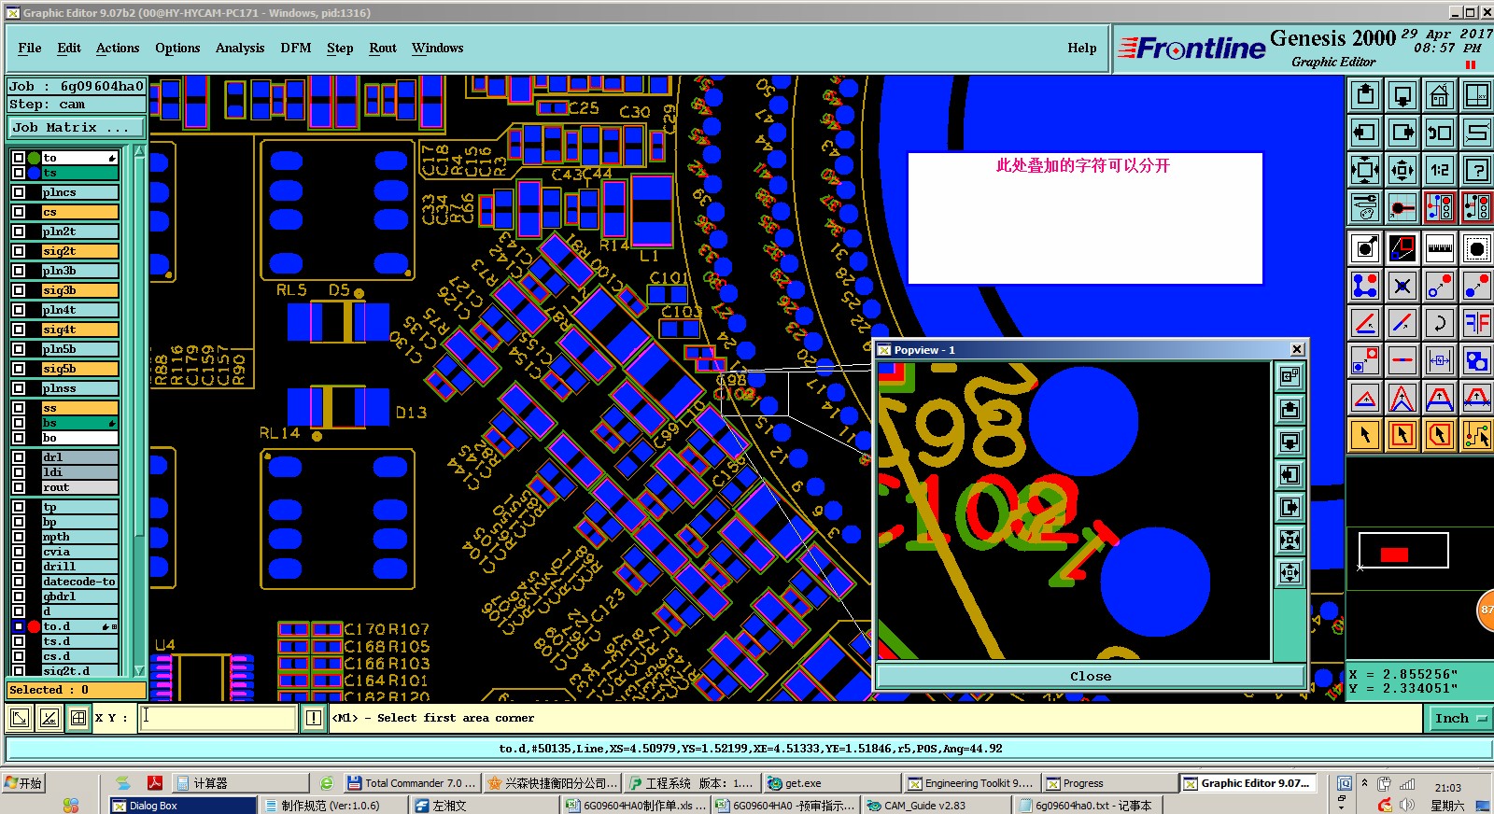
Task: Toggle the checkbox for layer 'plncs'
Action: click(19, 192)
